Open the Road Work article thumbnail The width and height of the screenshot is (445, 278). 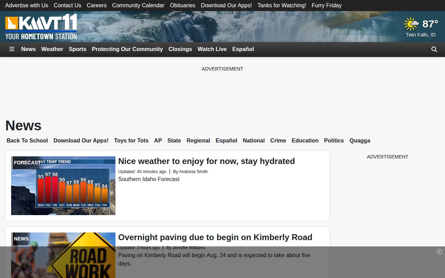tap(63, 255)
